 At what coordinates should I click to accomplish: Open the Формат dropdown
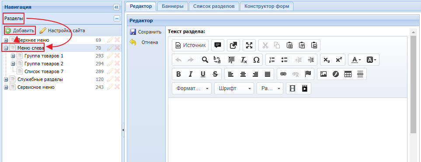[192, 88]
